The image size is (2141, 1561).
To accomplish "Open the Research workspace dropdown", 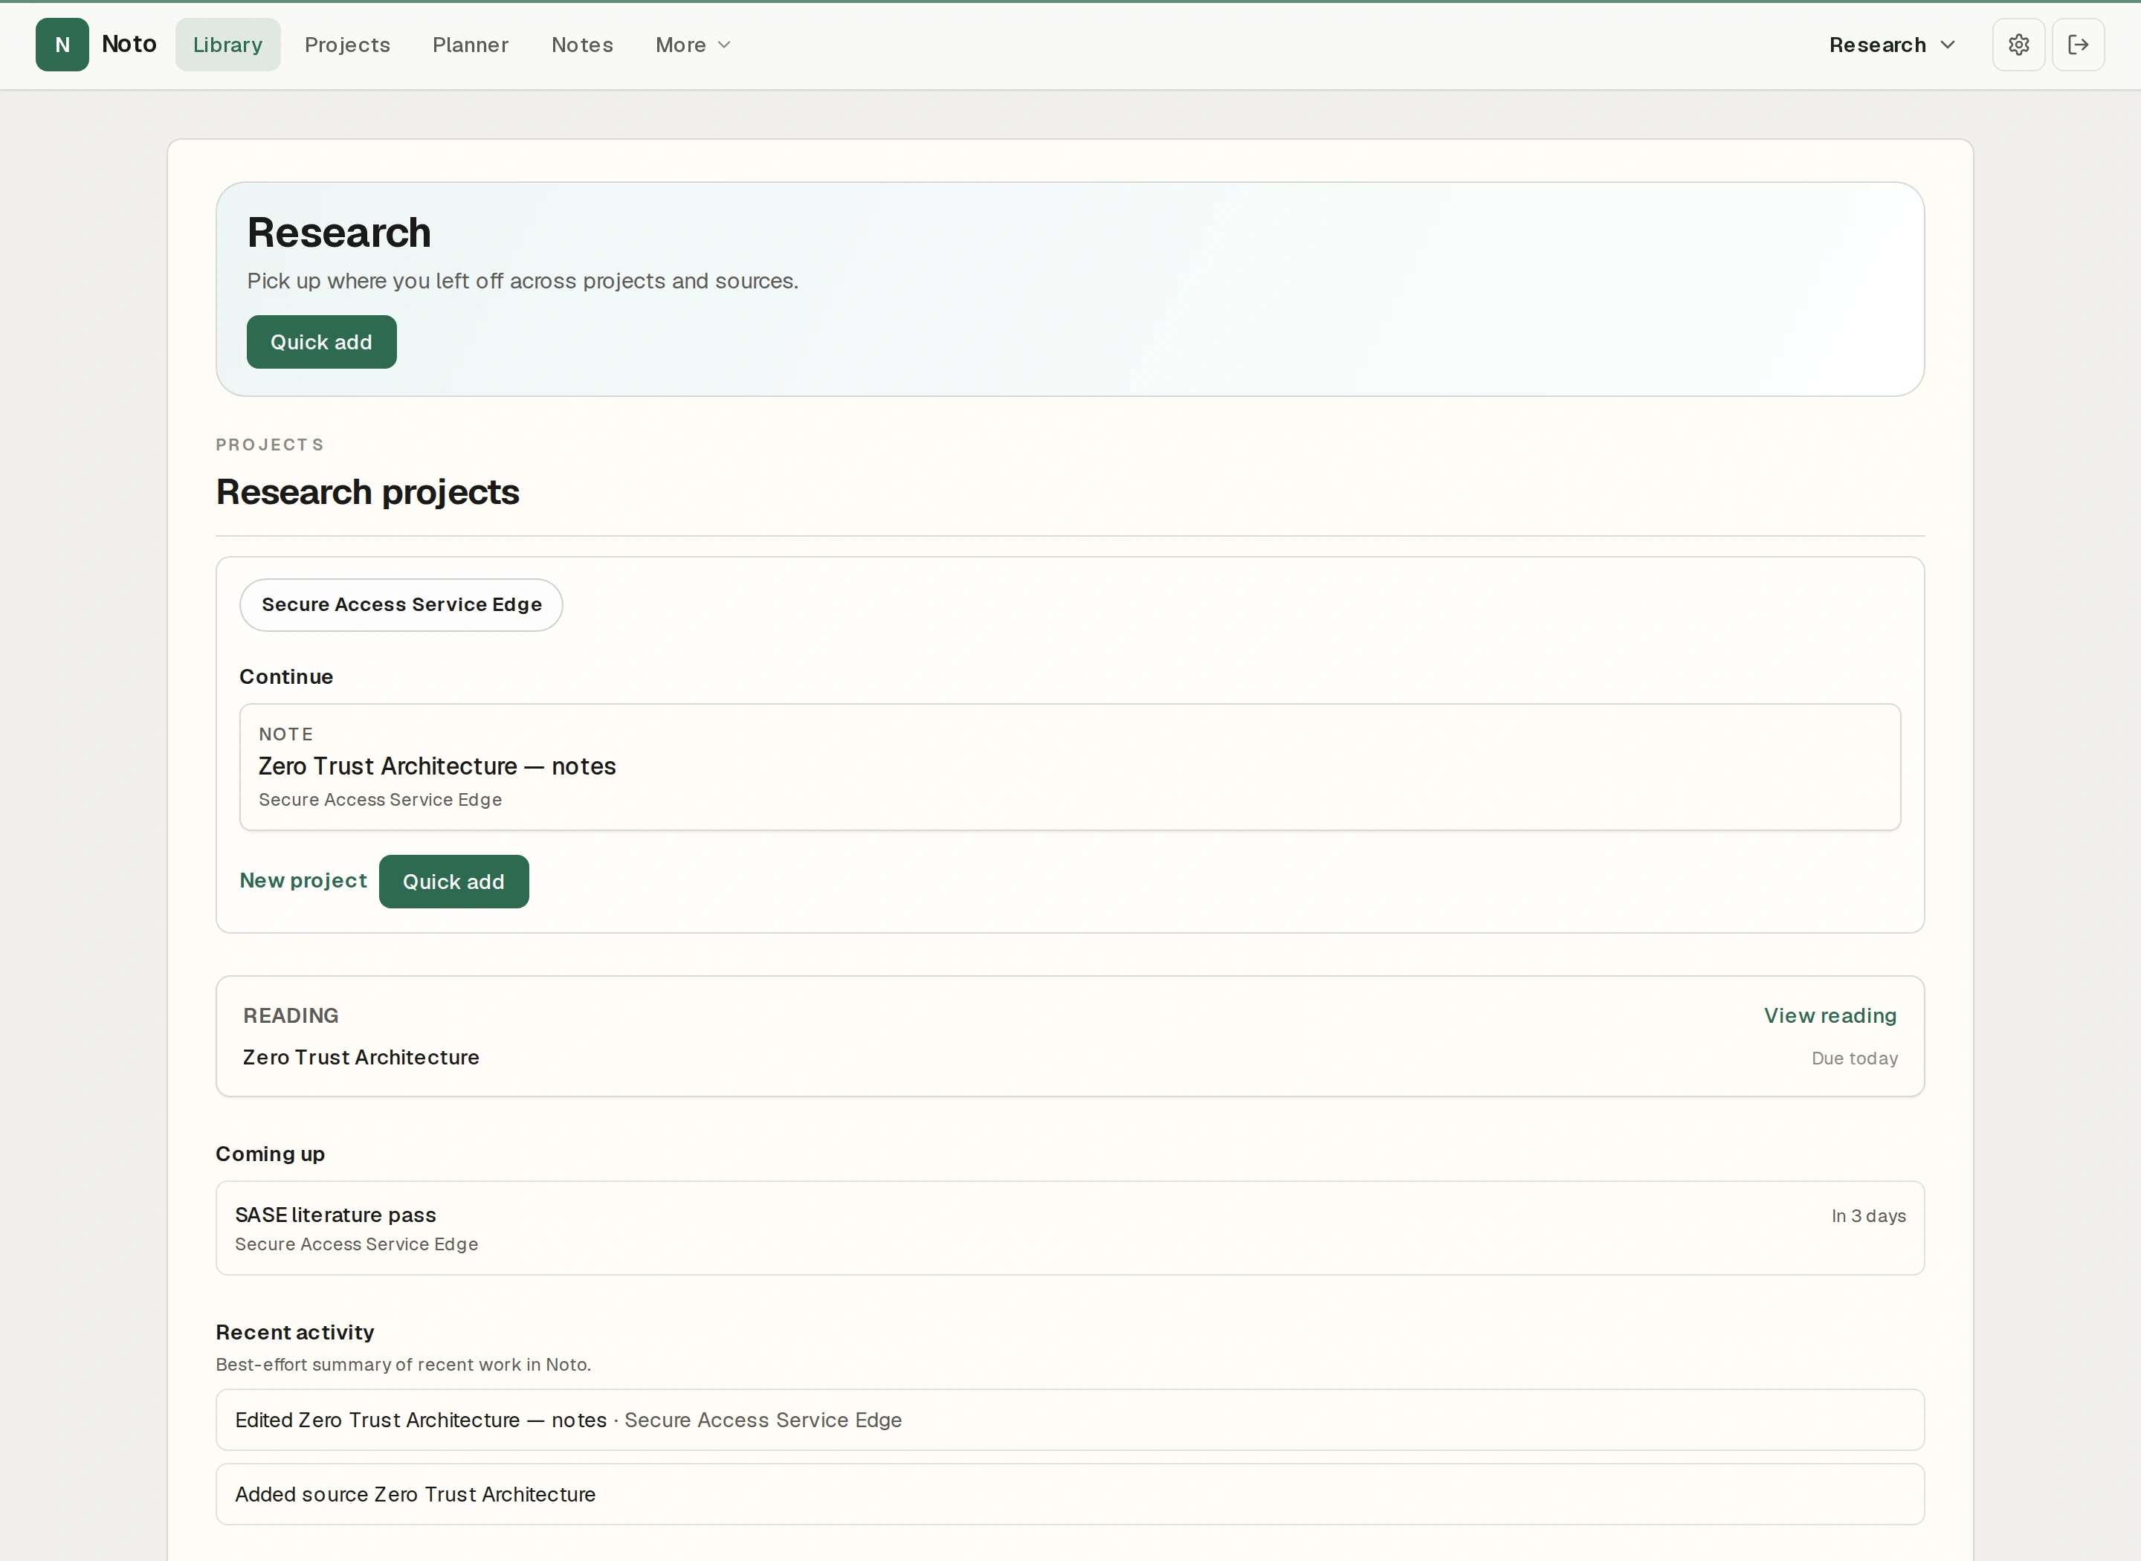I will pos(1891,45).
